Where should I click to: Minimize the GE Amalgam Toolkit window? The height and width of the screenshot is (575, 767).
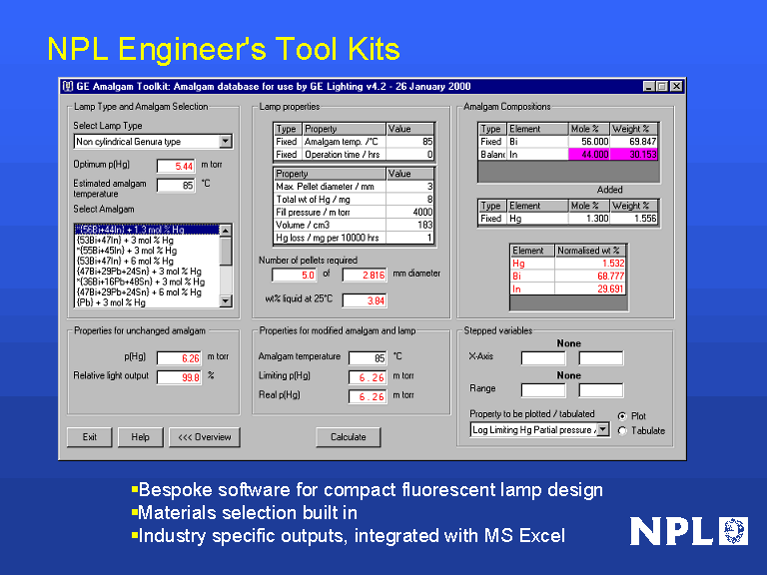(x=648, y=87)
